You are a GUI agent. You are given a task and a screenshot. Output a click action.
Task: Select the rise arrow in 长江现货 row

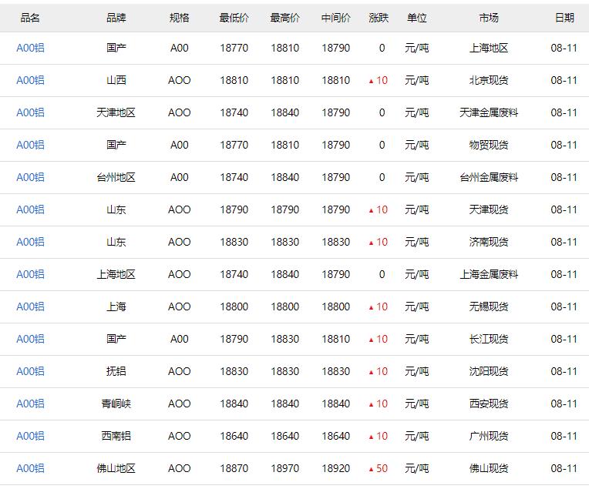[x=371, y=340]
